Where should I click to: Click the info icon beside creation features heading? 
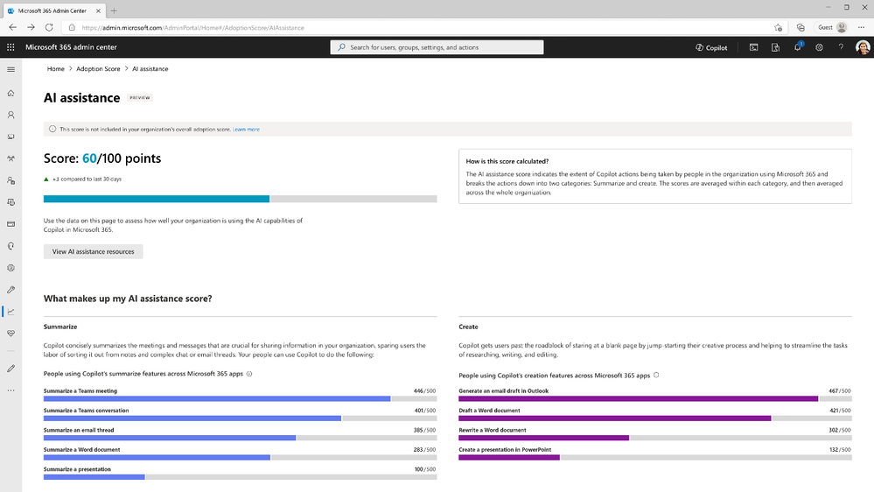[656, 375]
